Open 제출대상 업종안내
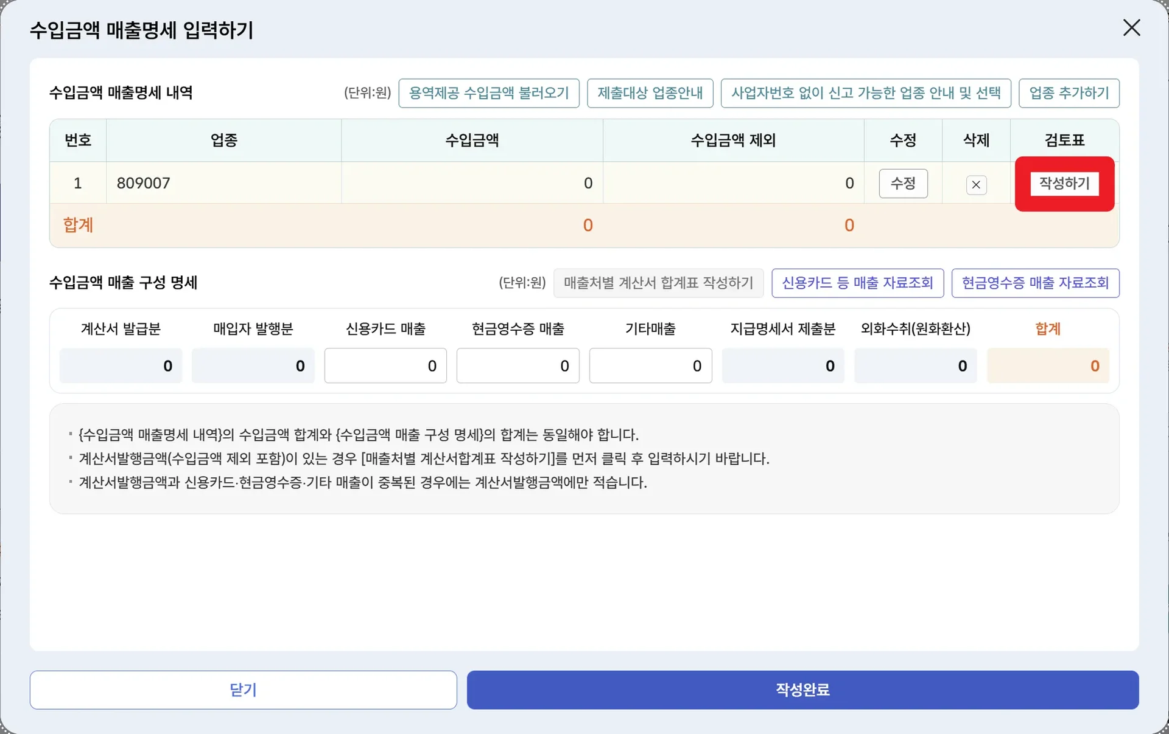Viewport: 1169px width, 734px height. [x=650, y=93]
